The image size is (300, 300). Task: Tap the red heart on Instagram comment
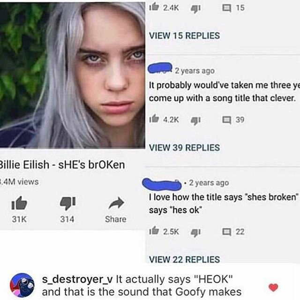273,287
